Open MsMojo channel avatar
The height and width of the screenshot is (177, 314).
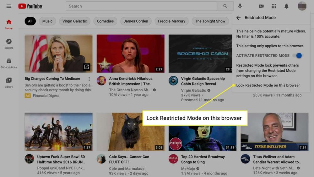pyautogui.click(x=173, y=159)
